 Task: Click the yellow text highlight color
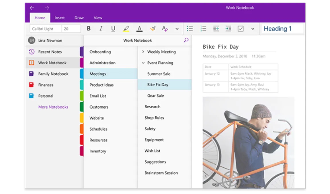(x=126, y=29)
